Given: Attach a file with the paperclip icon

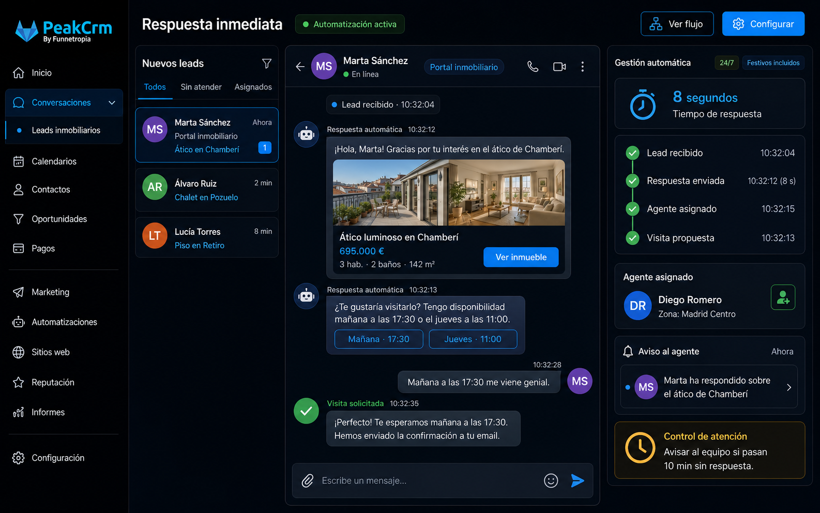Looking at the screenshot, I should 308,481.
